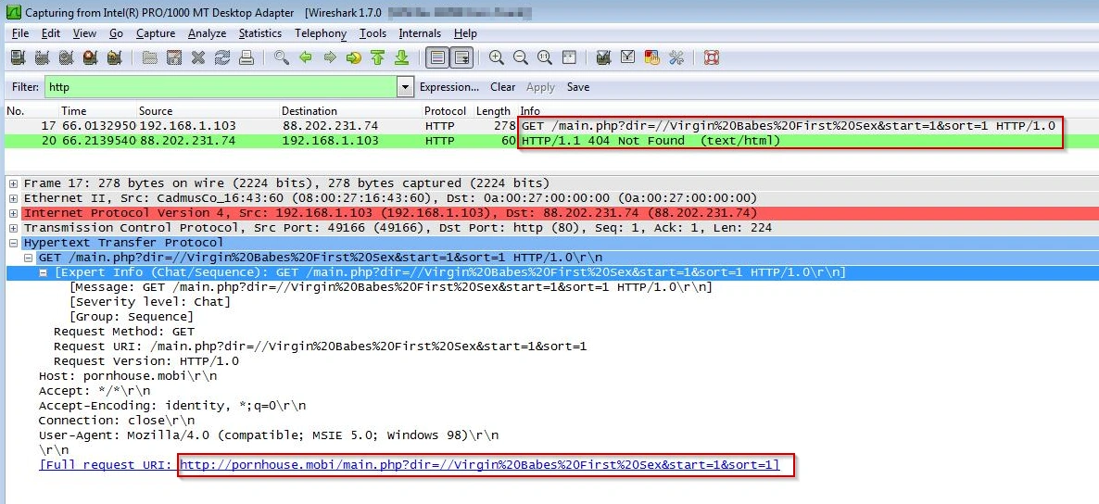Select the Request Version: HTTP/1.0 line
Image resolution: width=1099 pixels, height=504 pixels.
(145, 361)
